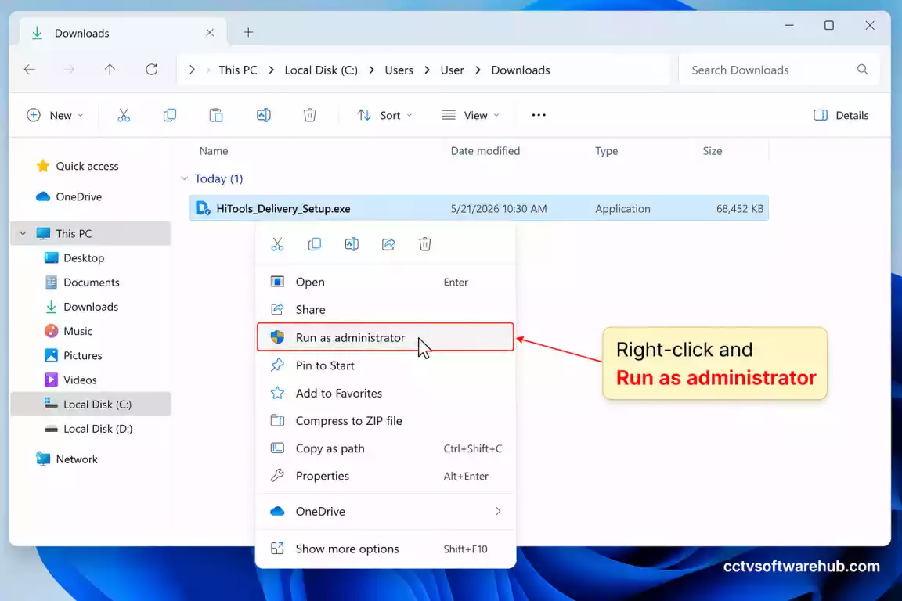The height and width of the screenshot is (601, 902).
Task: Close the Downloads tab
Action: (x=209, y=32)
